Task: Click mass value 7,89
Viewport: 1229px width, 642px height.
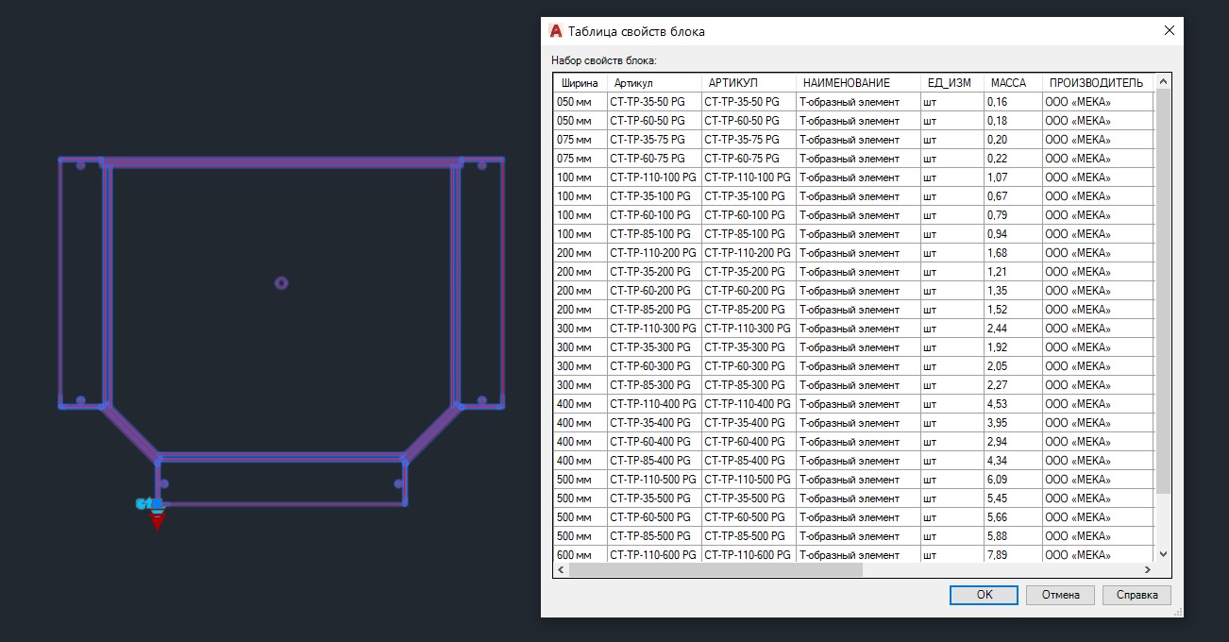Action: click(x=1013, y=555)
